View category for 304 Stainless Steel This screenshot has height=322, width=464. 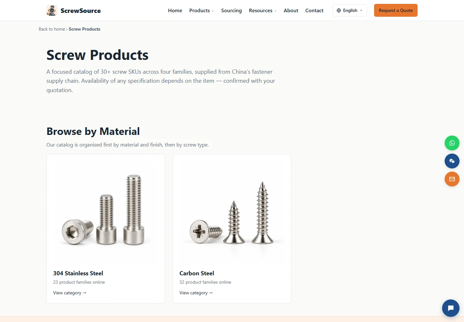pyautogui.click(x=70, y=293)
